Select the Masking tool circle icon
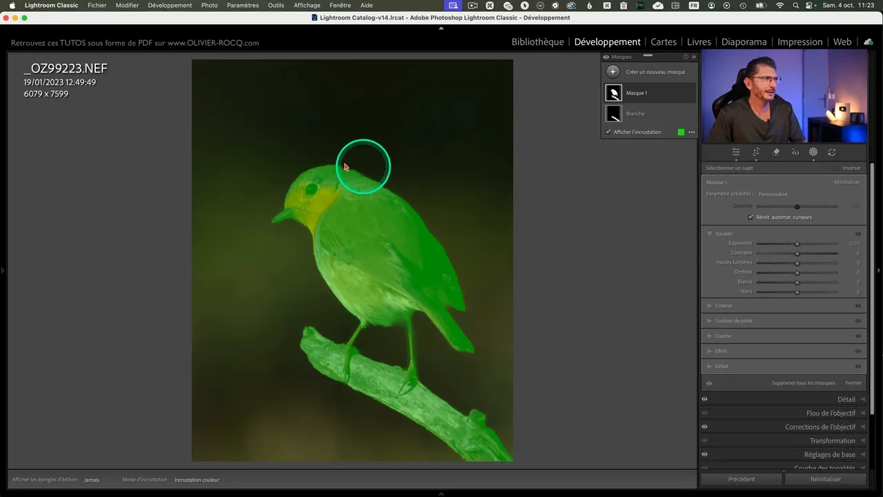 coord(813,153)
